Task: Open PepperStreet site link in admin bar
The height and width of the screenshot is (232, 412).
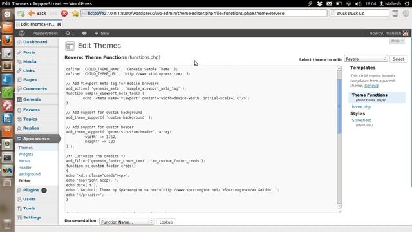Action: [x=45, y=33]
